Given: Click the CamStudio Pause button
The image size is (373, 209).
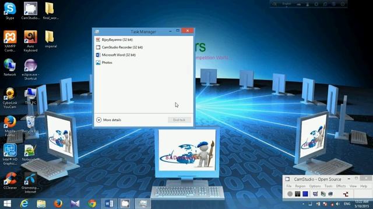Looking at the screenshot, I should click(297, 194).
